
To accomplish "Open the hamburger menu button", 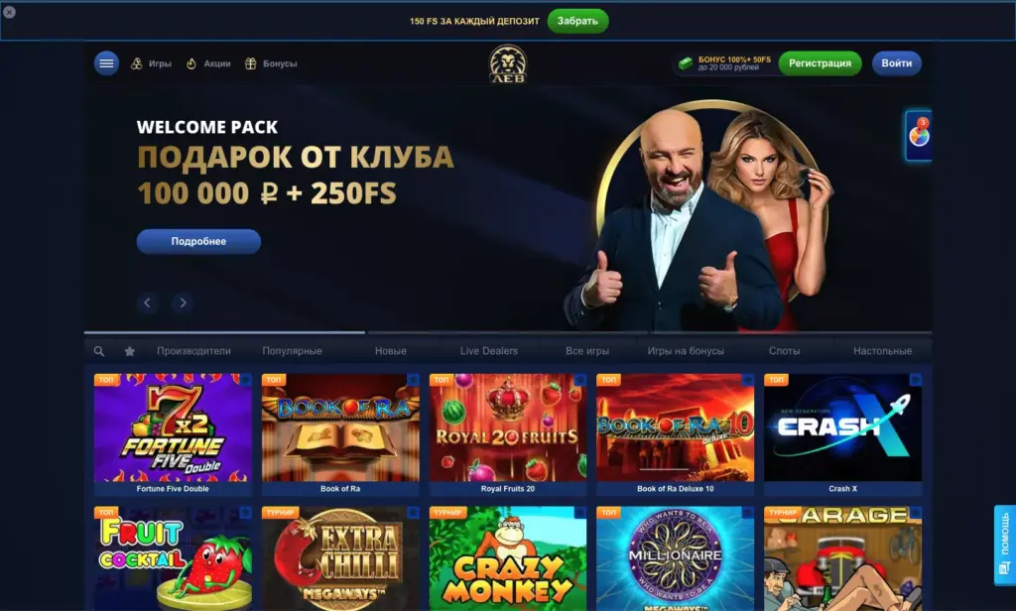I will point(106,63).
